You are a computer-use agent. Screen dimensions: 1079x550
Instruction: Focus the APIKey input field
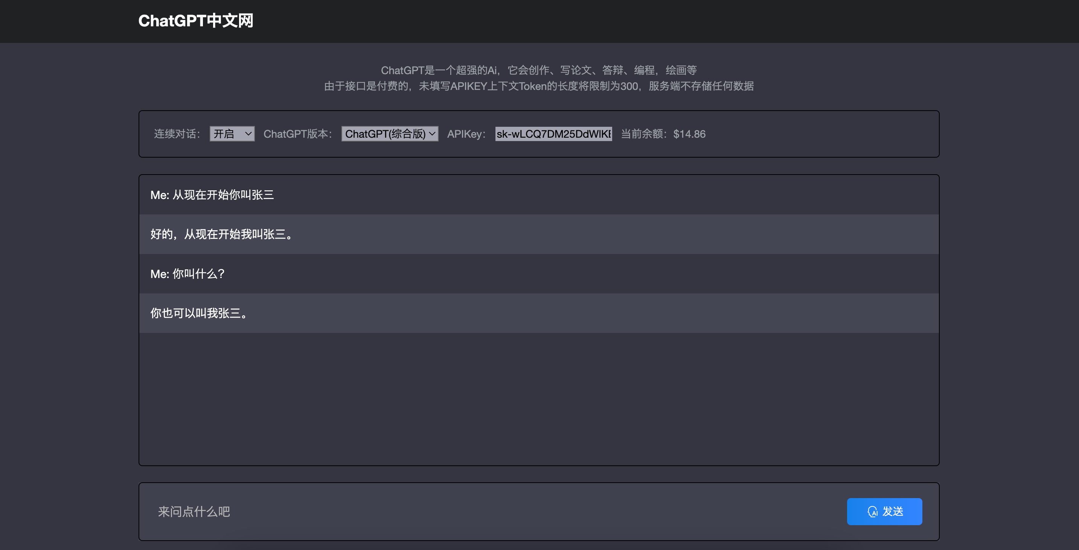coord(553,134)
